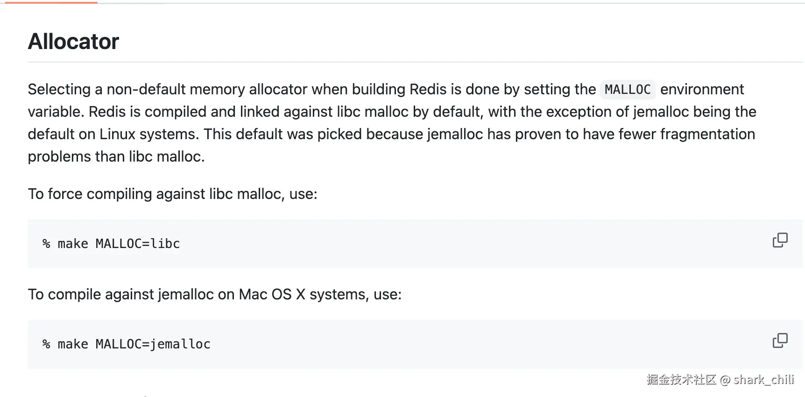The image size is (805, 397).
Task: Click the word 'environment' after MALLOC tag
Action: pyautogui.click(x=702, y=89)
